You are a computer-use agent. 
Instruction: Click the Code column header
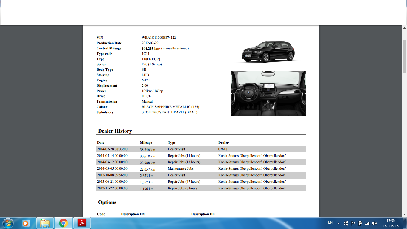pos(101,214)
